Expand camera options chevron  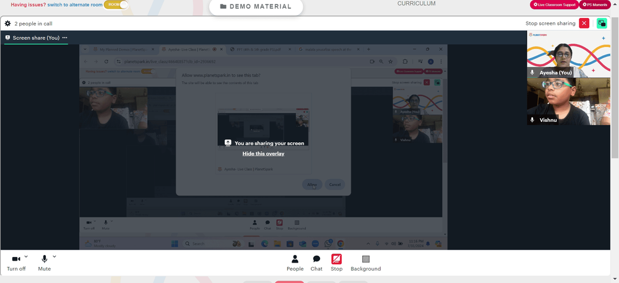(x=26, y=256)
